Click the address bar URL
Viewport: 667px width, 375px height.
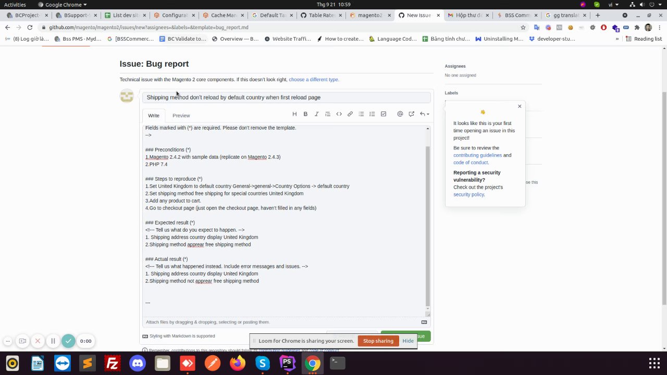pyautogui.click(x=149, y=27)
